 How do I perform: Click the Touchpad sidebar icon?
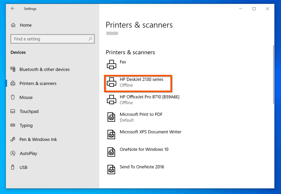[x=13, y=111]
